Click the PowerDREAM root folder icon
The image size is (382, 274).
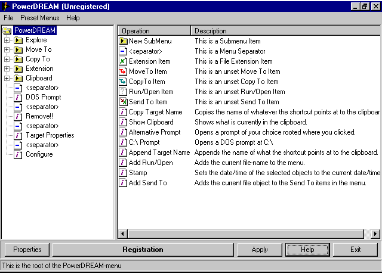8,30
